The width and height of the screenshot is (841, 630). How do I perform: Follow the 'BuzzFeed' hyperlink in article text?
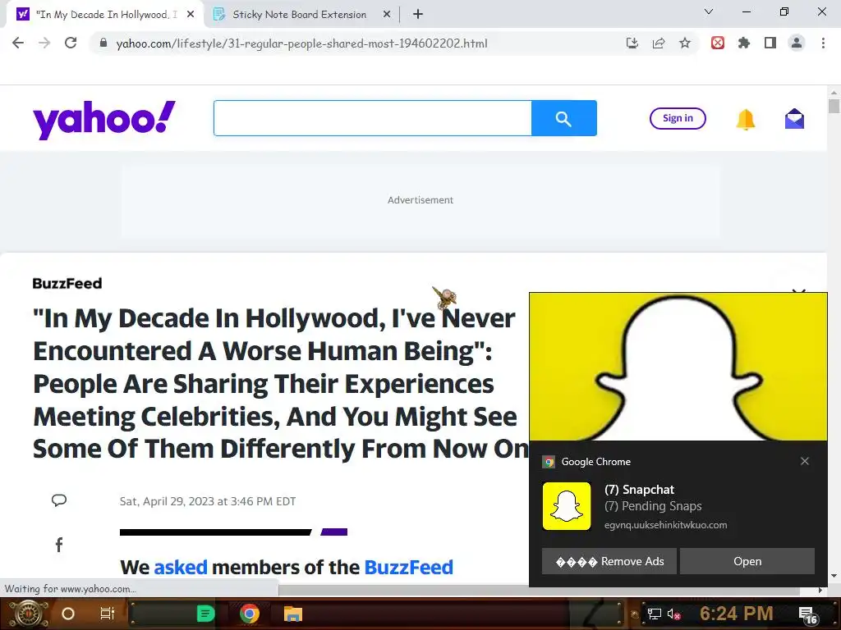click(x=409, y=567)
